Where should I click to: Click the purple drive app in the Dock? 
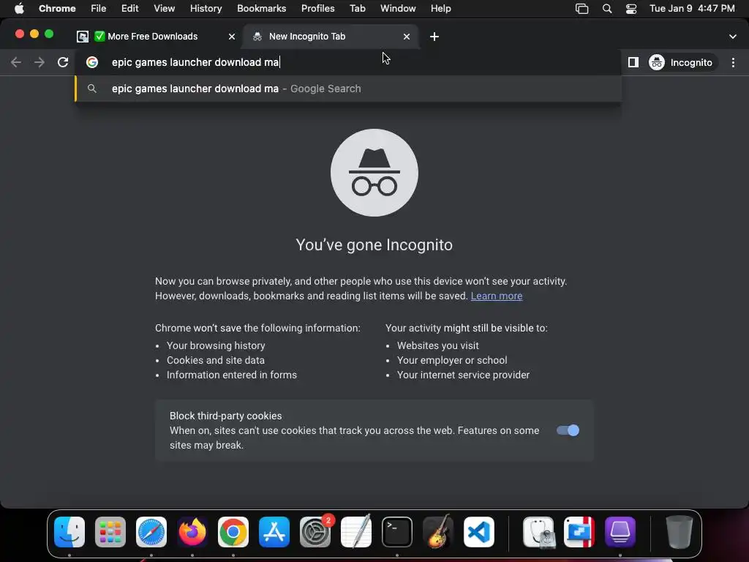[x=620, y=532]
